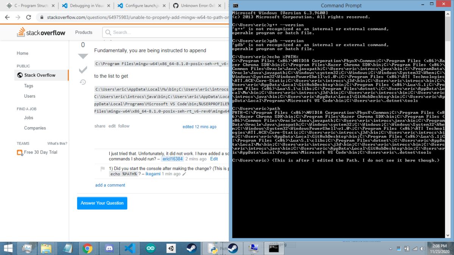Click the What's this? link
The image size is (454, 255).
[x=57, y=143]
